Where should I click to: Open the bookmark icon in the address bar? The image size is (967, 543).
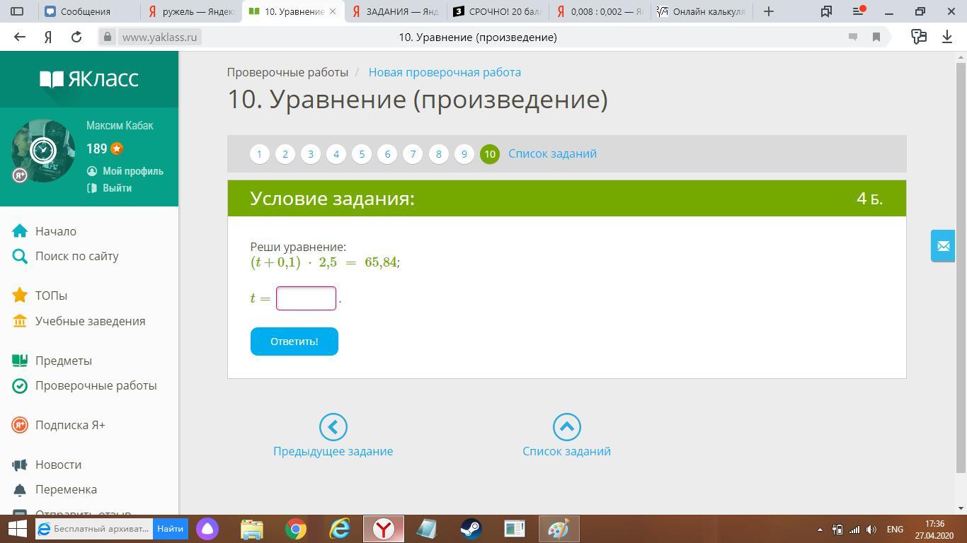[876, 37]
